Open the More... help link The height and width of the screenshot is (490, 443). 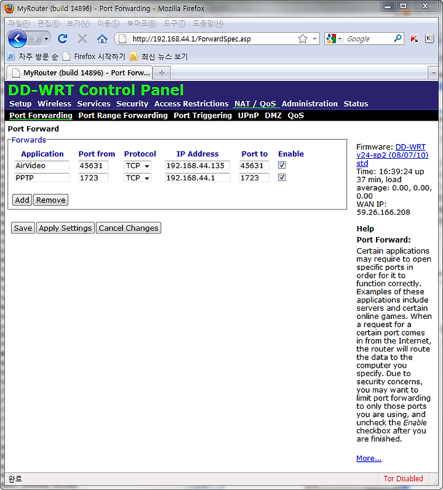369,458
